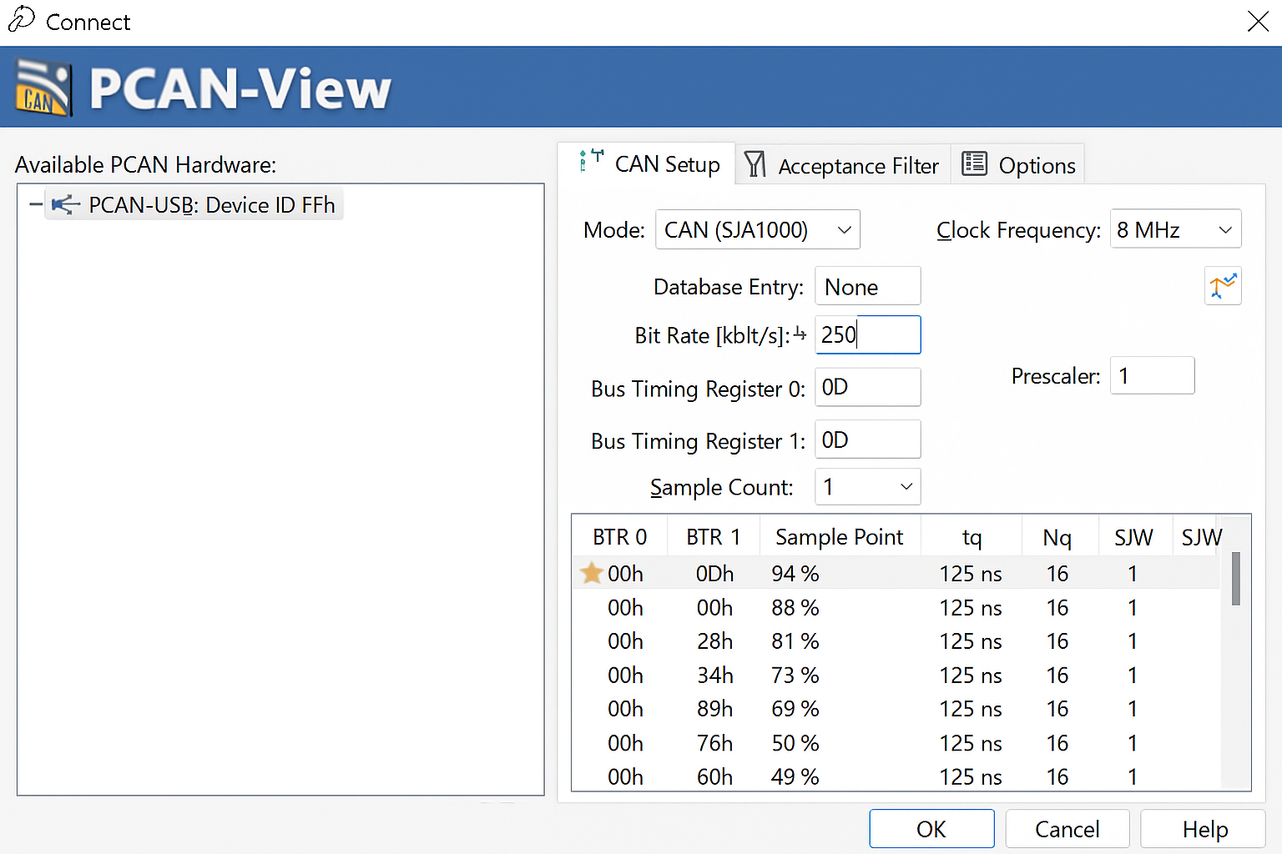This screenshot has height=854, width=1282.
Task: Sort by the tq column header
Action: [x=972, y=536]
